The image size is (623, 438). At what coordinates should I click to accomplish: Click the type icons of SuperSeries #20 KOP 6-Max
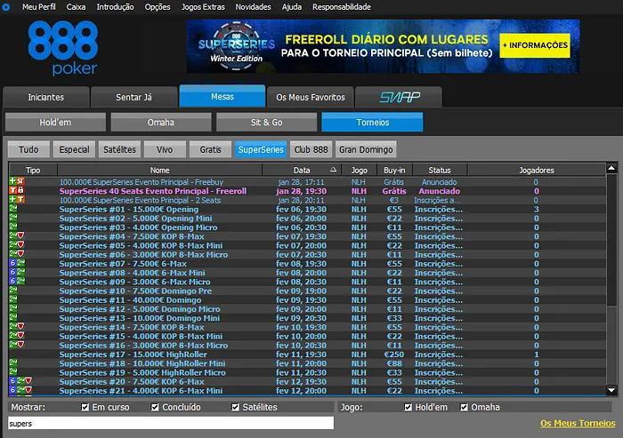[x=20, y=381]
